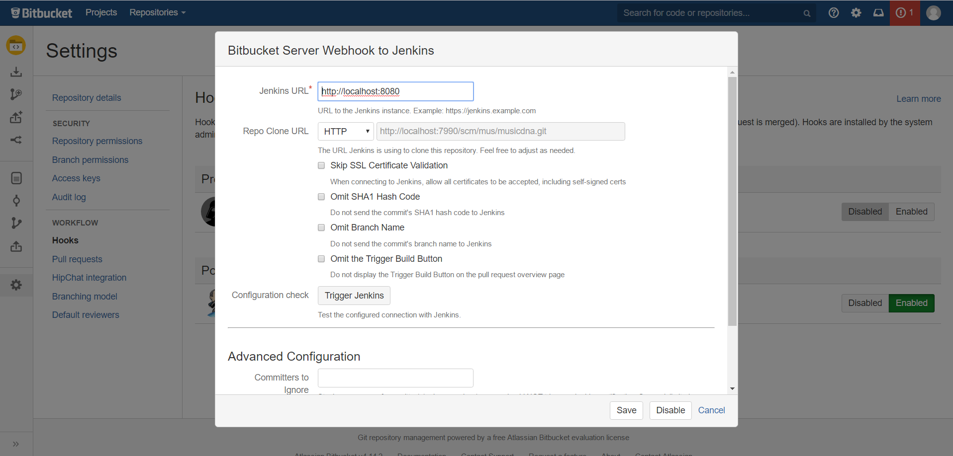Click the Trigger Jenkins button
The height and width of the screenshot is (456, 953).
coord(354,296)
